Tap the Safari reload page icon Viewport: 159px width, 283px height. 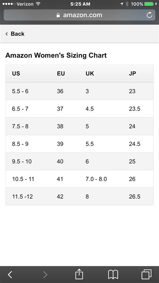(150, 15)
